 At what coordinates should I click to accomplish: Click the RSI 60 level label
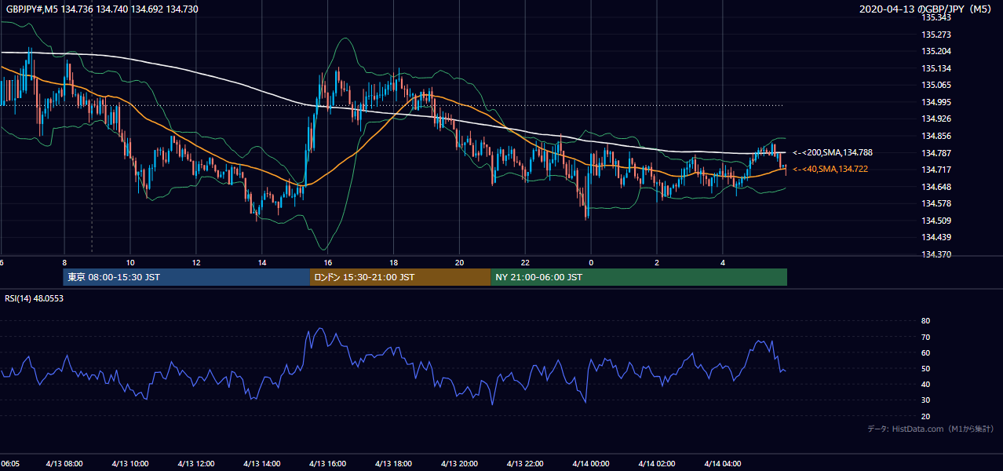coord(925,352)
